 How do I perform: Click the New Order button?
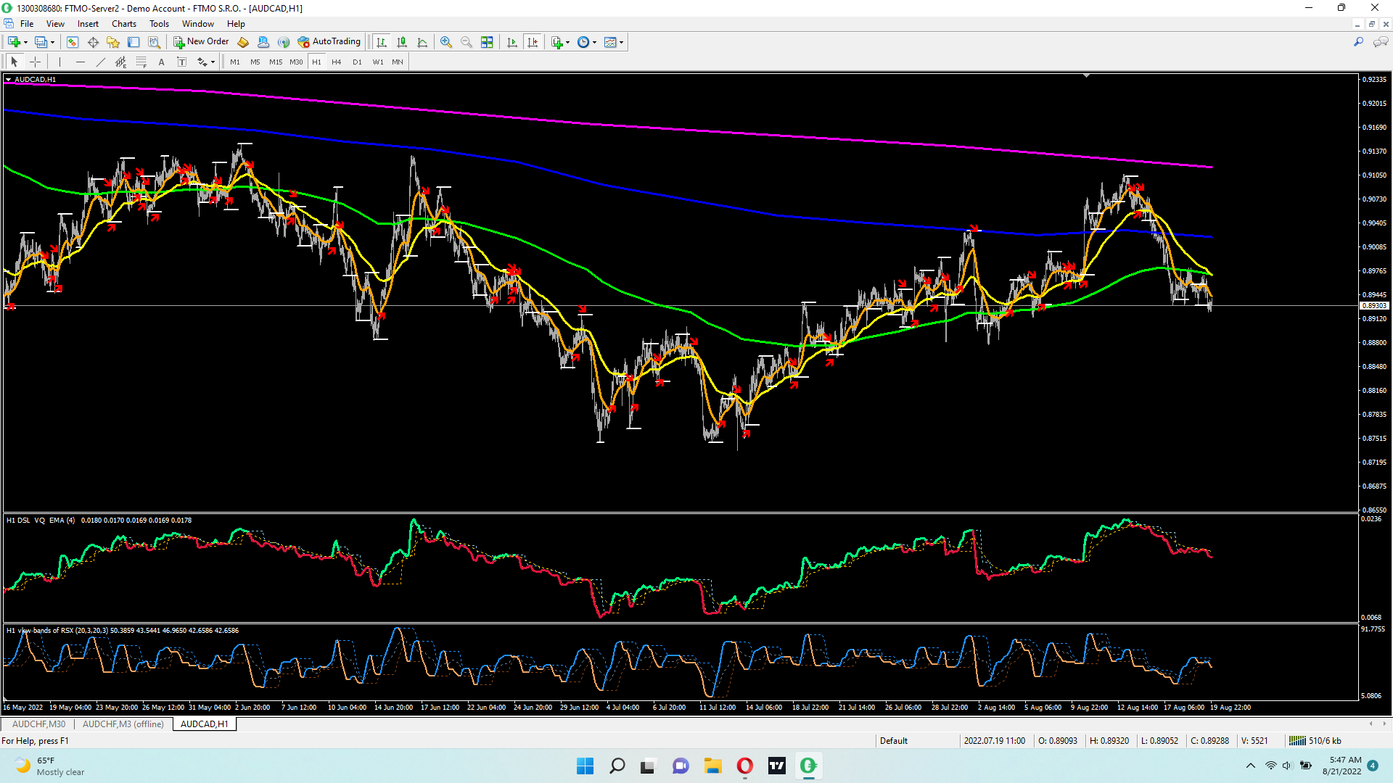click(201, 41)
